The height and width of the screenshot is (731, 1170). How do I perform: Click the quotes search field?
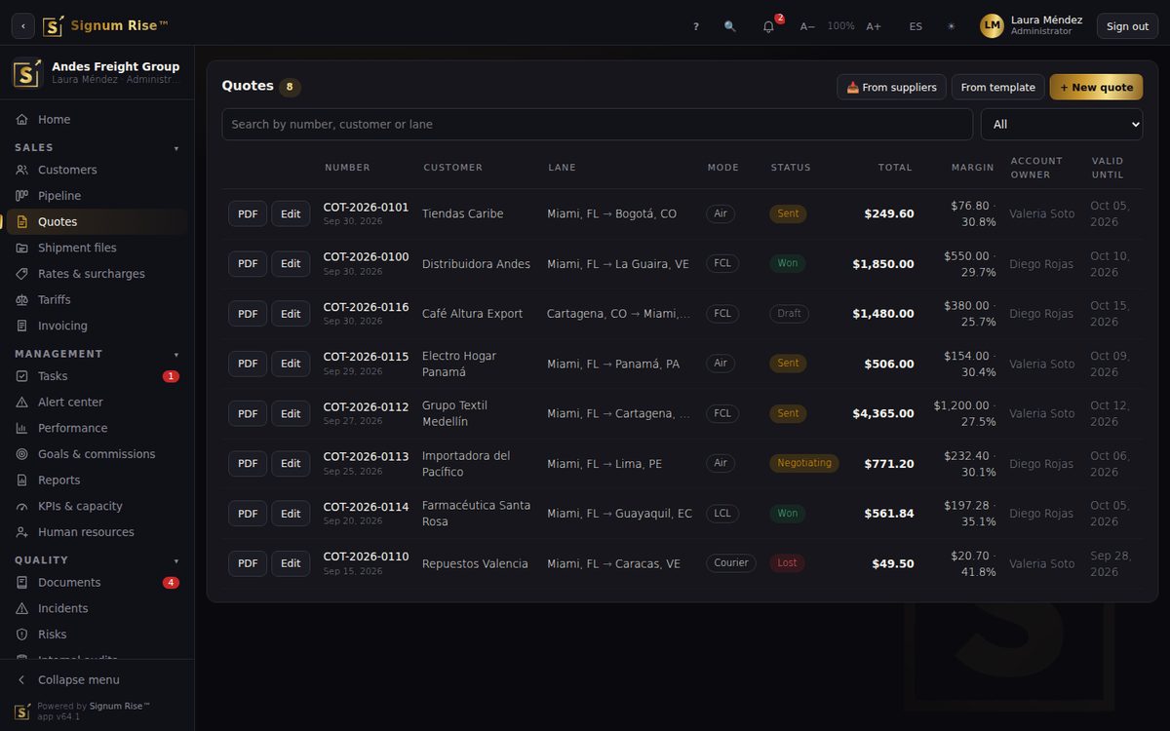pyautogui.click(x=597, y=124)
